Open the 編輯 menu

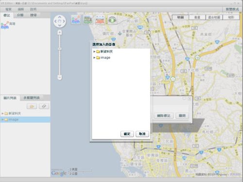point(21,9)
